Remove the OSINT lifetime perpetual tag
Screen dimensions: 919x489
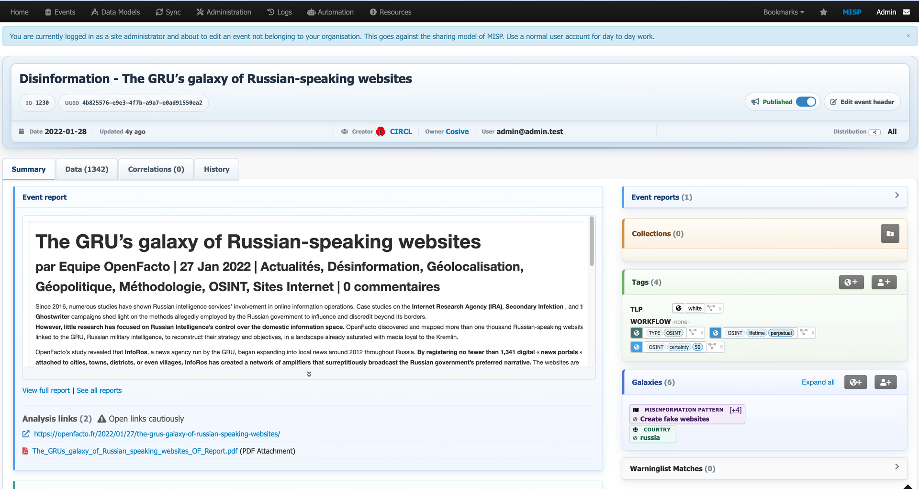pos(813,333)
